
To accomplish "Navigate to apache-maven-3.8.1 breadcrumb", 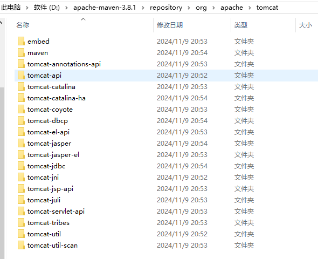I will [x=105, y=8].
